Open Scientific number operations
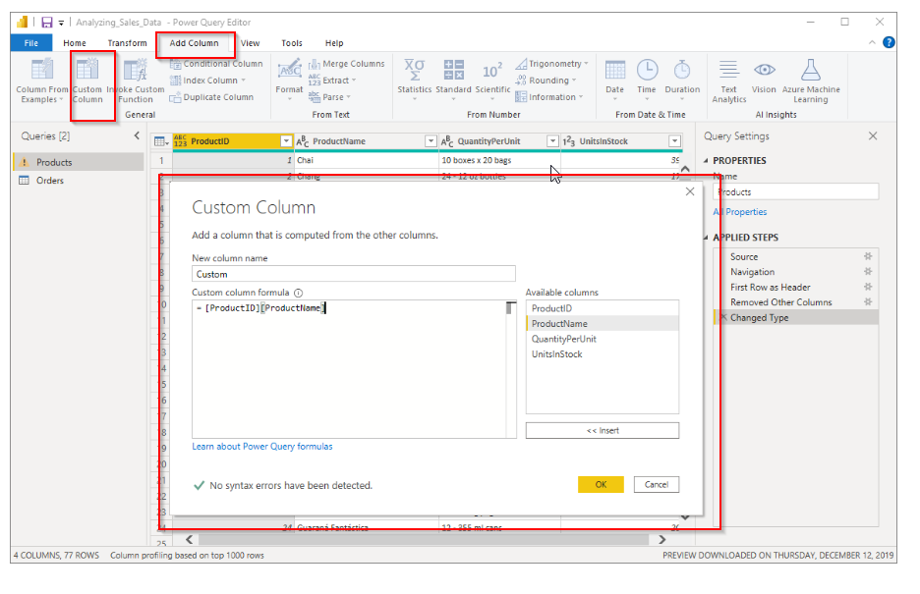Image resolution: width=920 pixels, height=594 pixels. coord(492,80)
